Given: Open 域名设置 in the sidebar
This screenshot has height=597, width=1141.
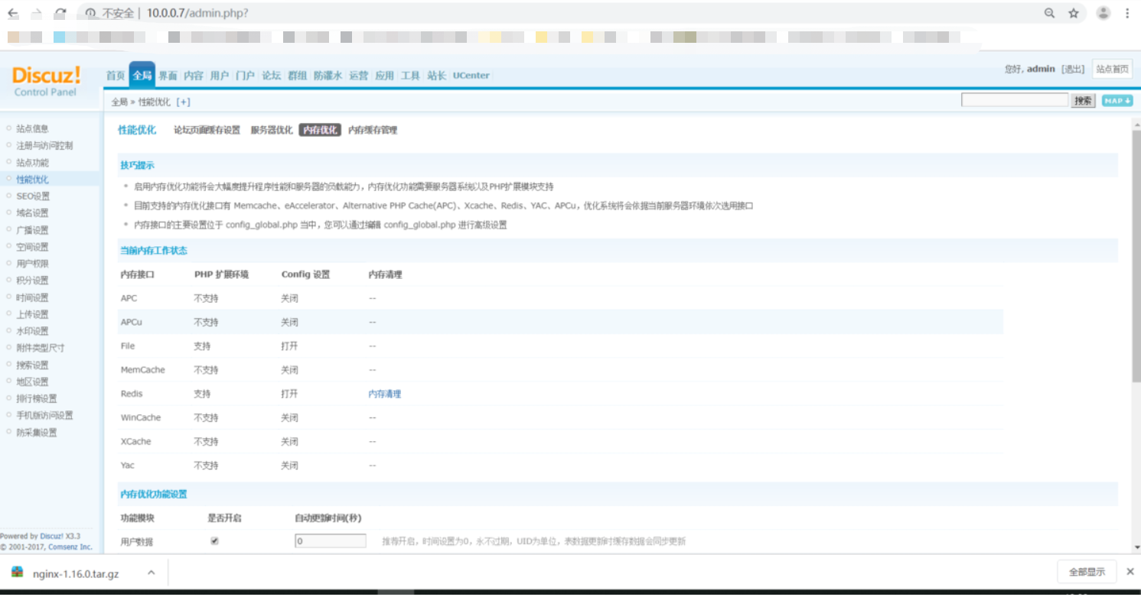Looking at the screenshot, I should [32, 213].
